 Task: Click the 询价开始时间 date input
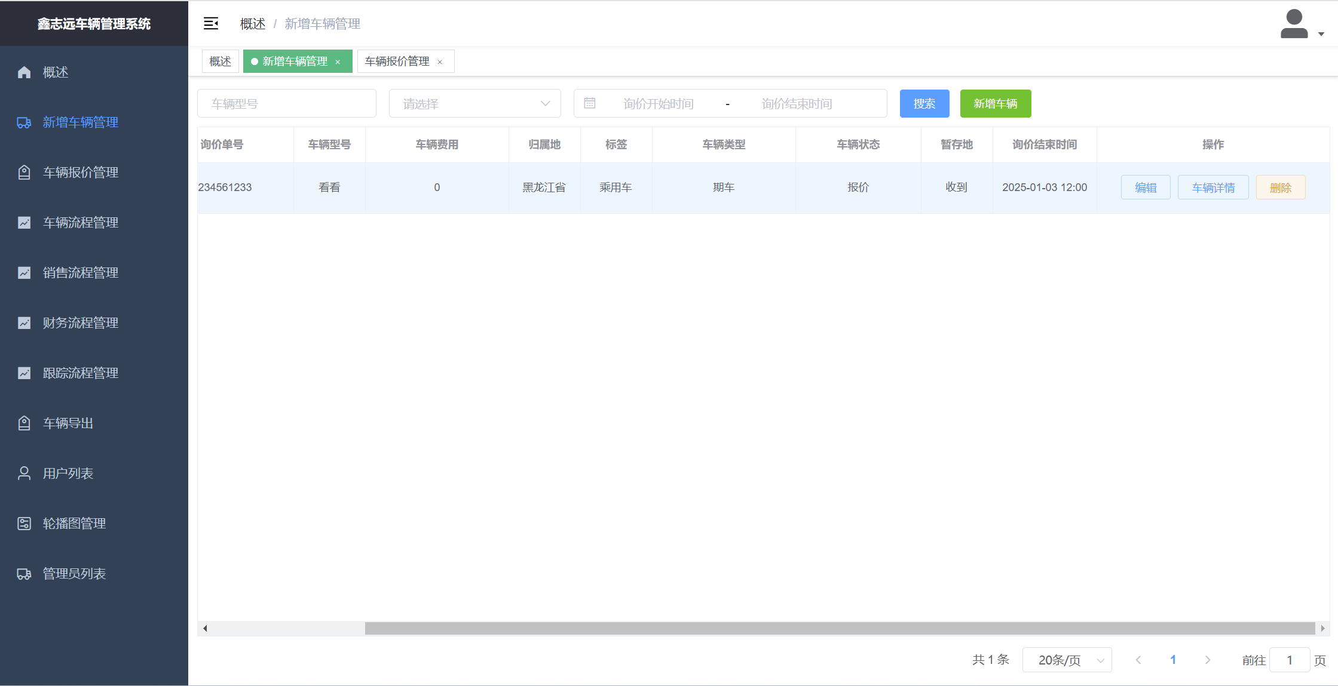pos(659,103)
